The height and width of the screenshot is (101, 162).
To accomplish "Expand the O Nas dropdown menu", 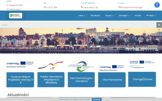I will pos(82,16).
